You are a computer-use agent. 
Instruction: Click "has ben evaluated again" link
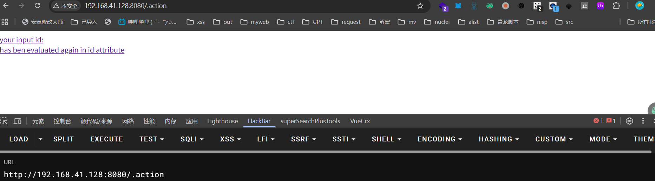(62, 50)
